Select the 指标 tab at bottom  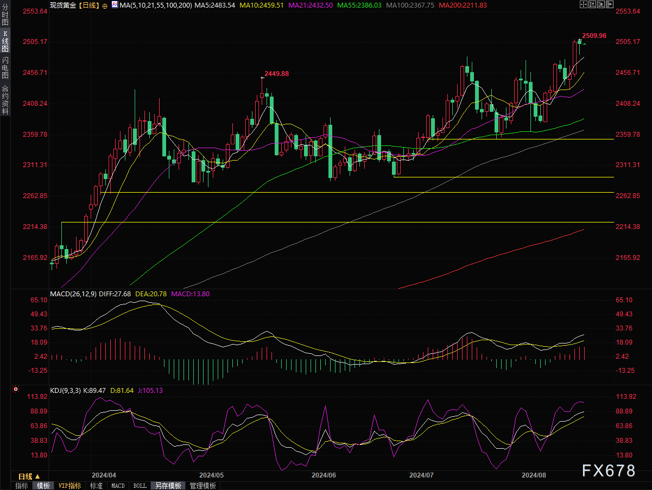[22, 486]
